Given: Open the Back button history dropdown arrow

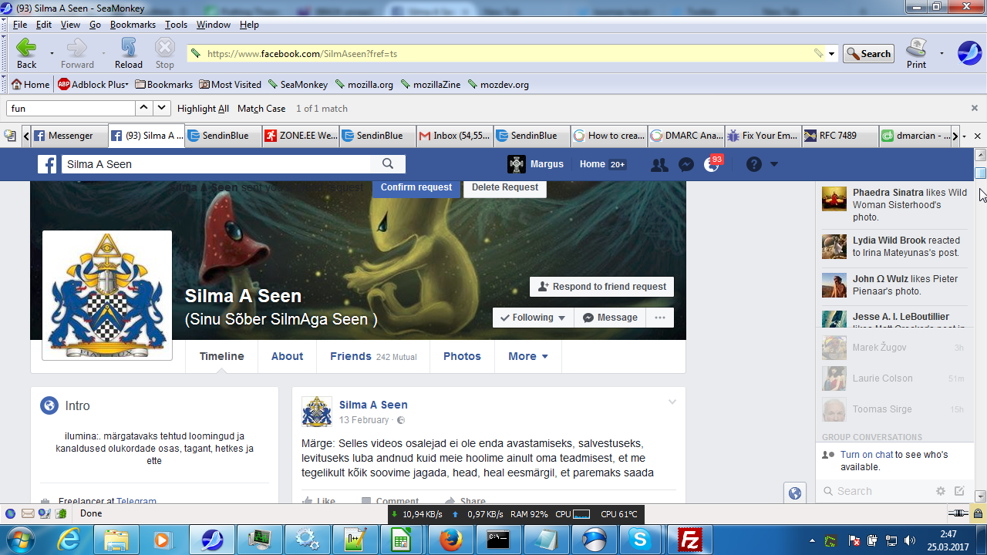Looking at the screenshot, I should (x=52, y=54).
